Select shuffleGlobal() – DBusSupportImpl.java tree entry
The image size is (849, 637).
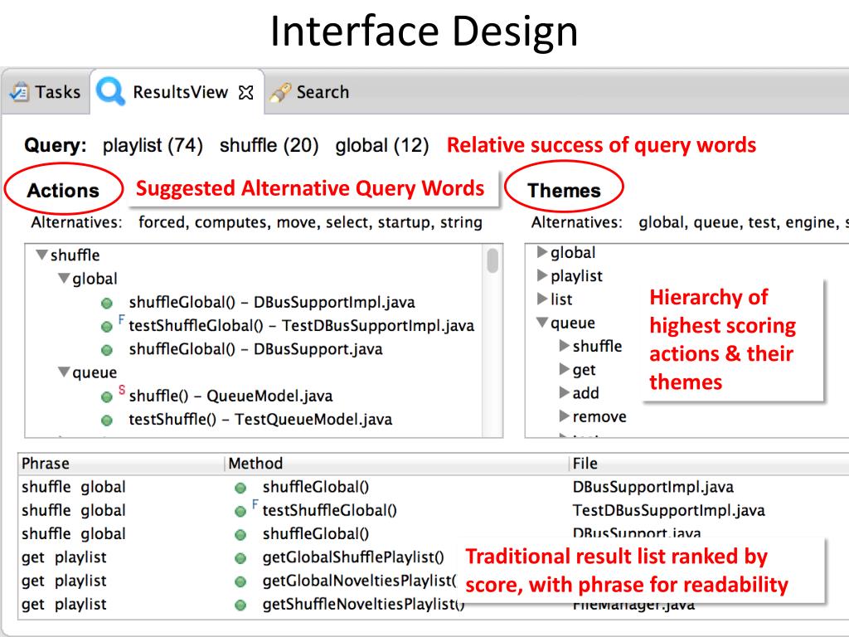272,302
